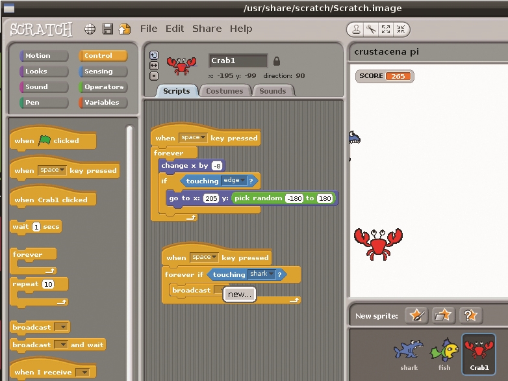The width and height of the screenshot is (508, 381).
Task: Click the Crab1 preview image in header
Action: pos(181,65)
